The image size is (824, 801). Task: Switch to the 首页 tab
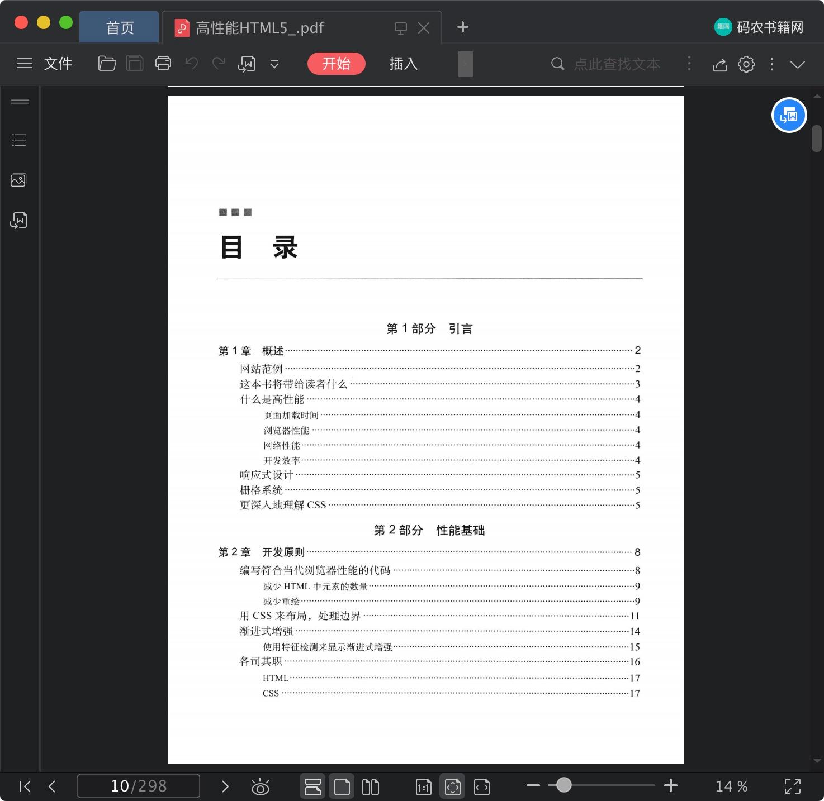[x=120, y=27]
